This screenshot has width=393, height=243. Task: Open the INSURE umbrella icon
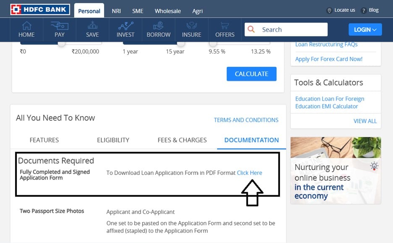tap(191, 26)
